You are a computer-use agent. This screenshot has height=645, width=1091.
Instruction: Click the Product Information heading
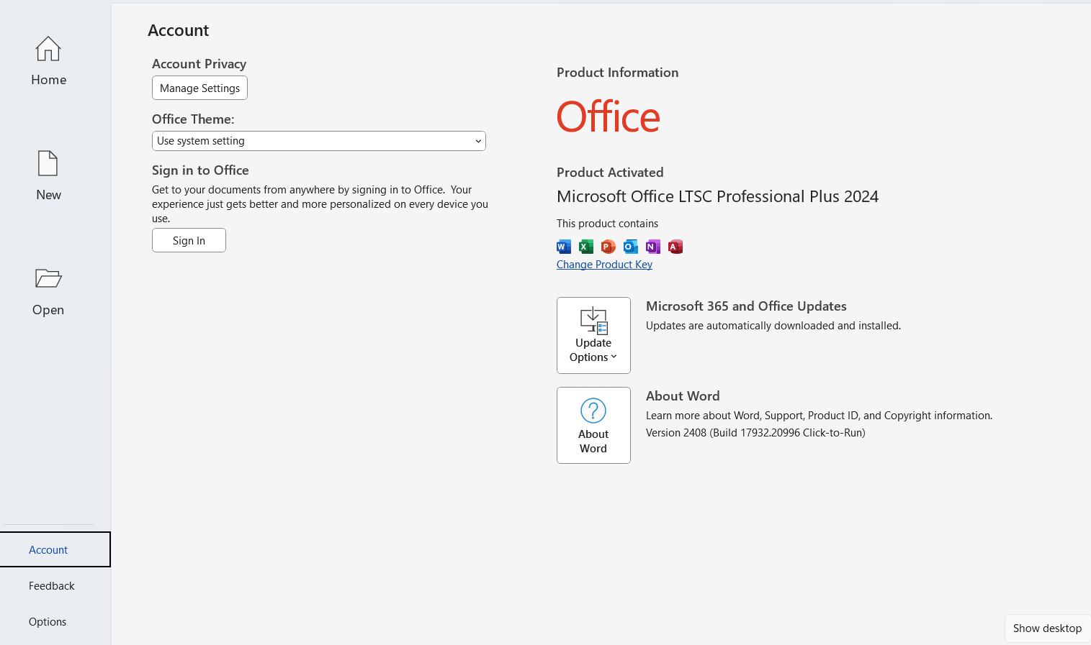[617, 73]
